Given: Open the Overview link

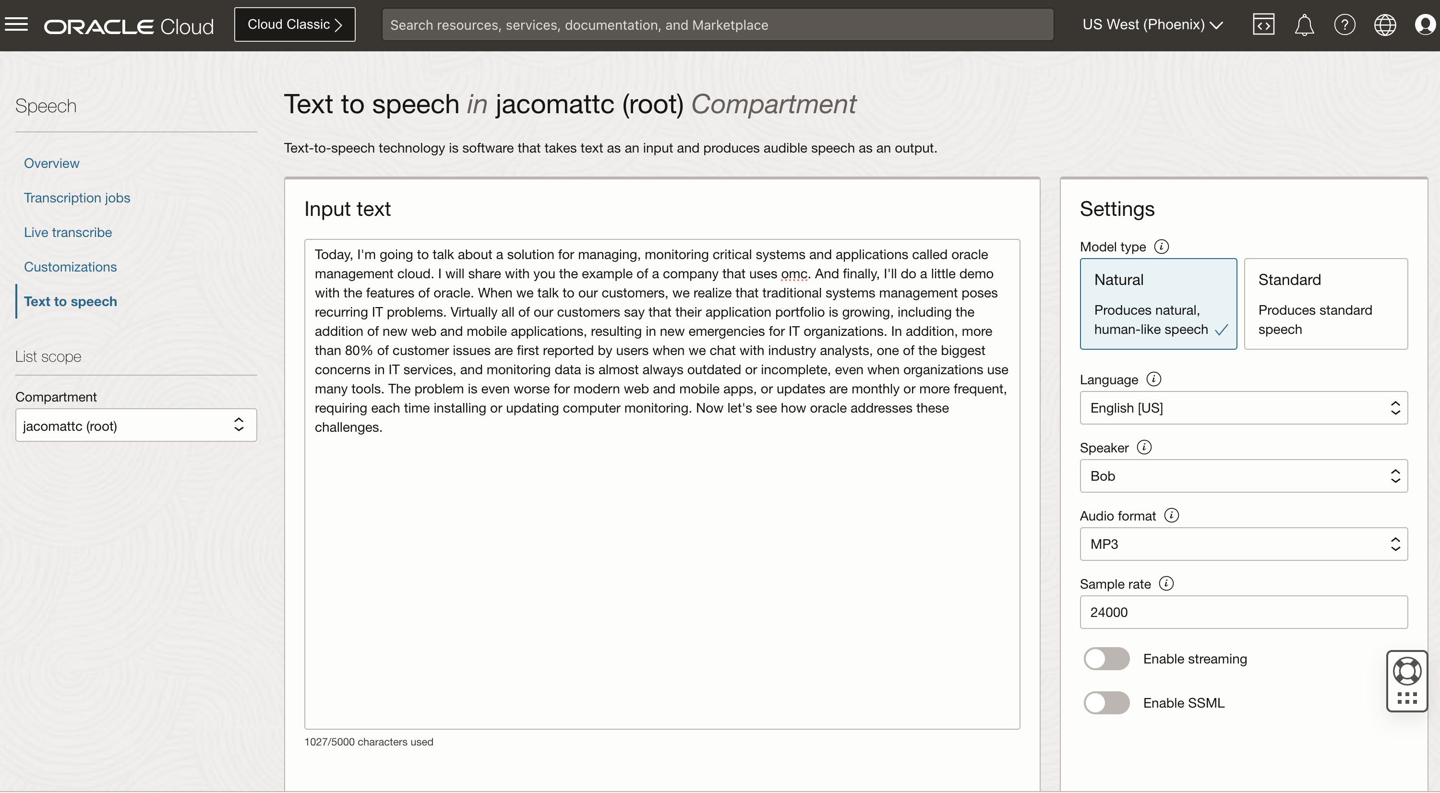Looking at the screenshot, I should [51, 163].
